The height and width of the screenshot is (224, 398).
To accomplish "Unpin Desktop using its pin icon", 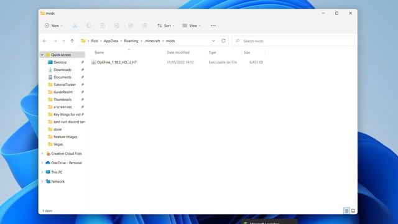I will [82, 62].
